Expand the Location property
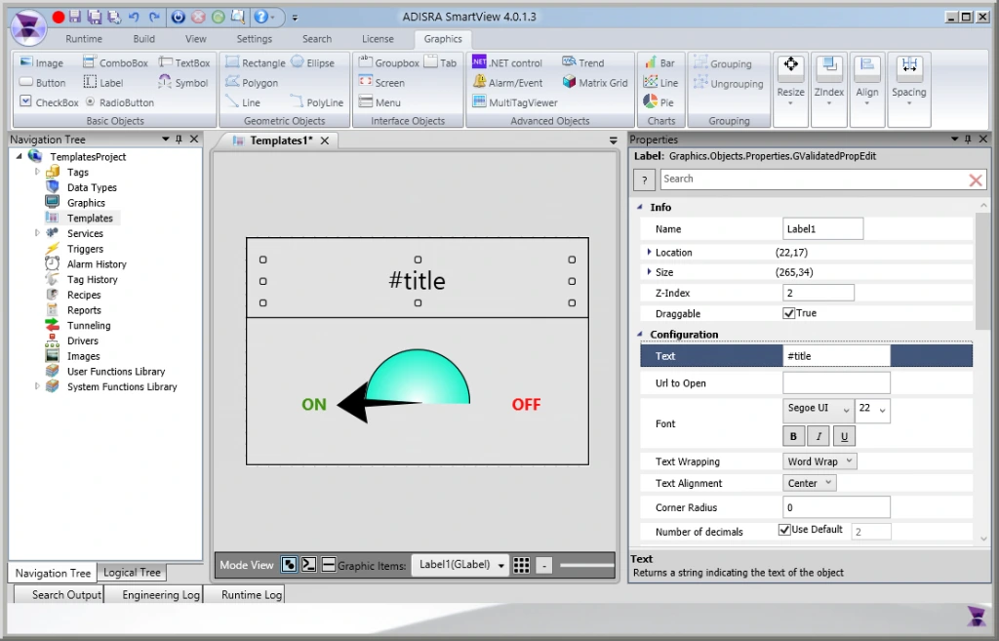 (x=649, y=253)
